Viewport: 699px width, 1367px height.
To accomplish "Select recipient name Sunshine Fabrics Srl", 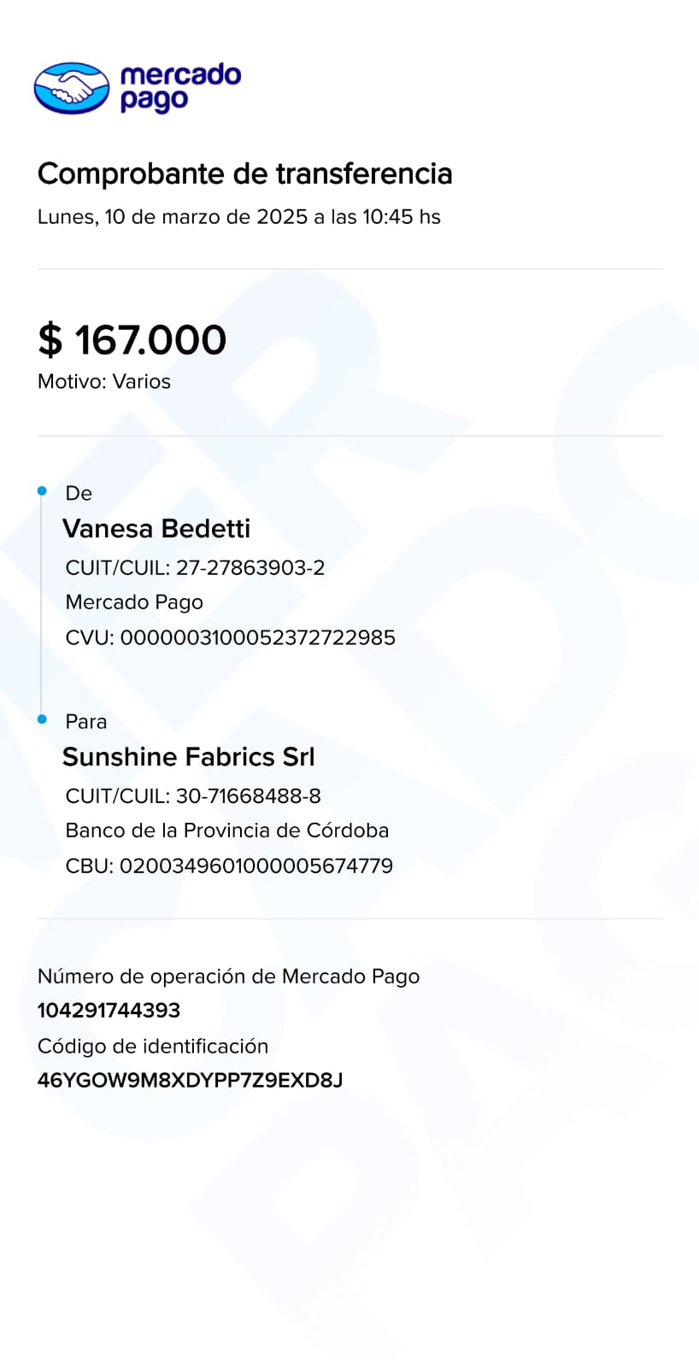I will (x=189, y=757).
